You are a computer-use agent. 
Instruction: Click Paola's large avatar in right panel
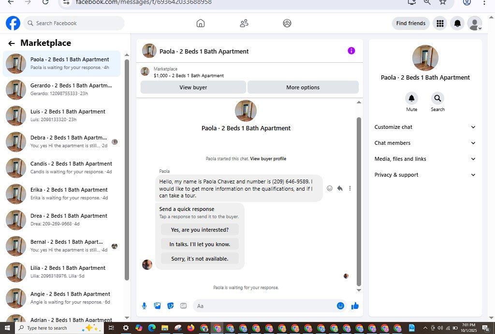(x=425, y=58)
